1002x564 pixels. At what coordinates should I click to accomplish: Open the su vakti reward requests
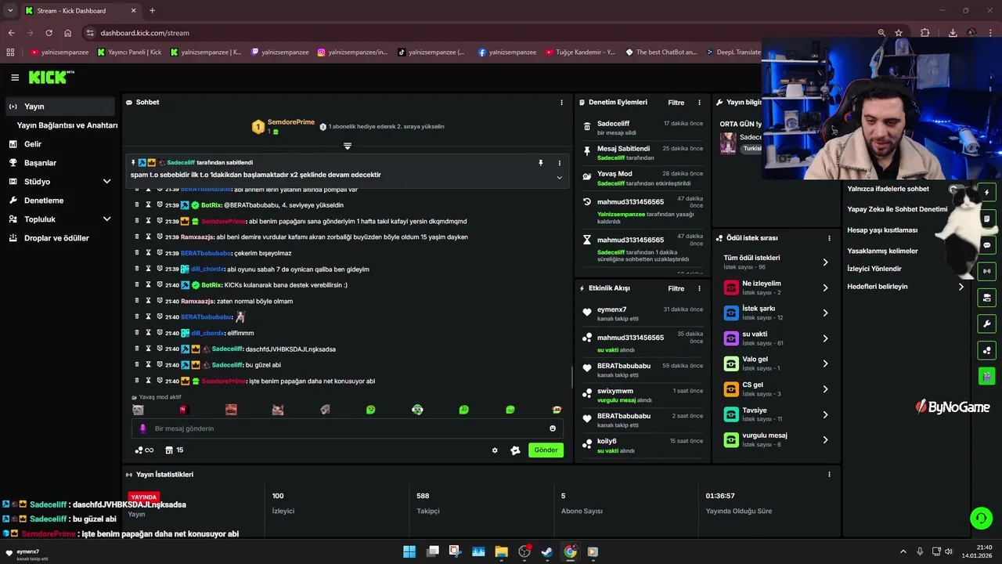[x=776, y=338]
